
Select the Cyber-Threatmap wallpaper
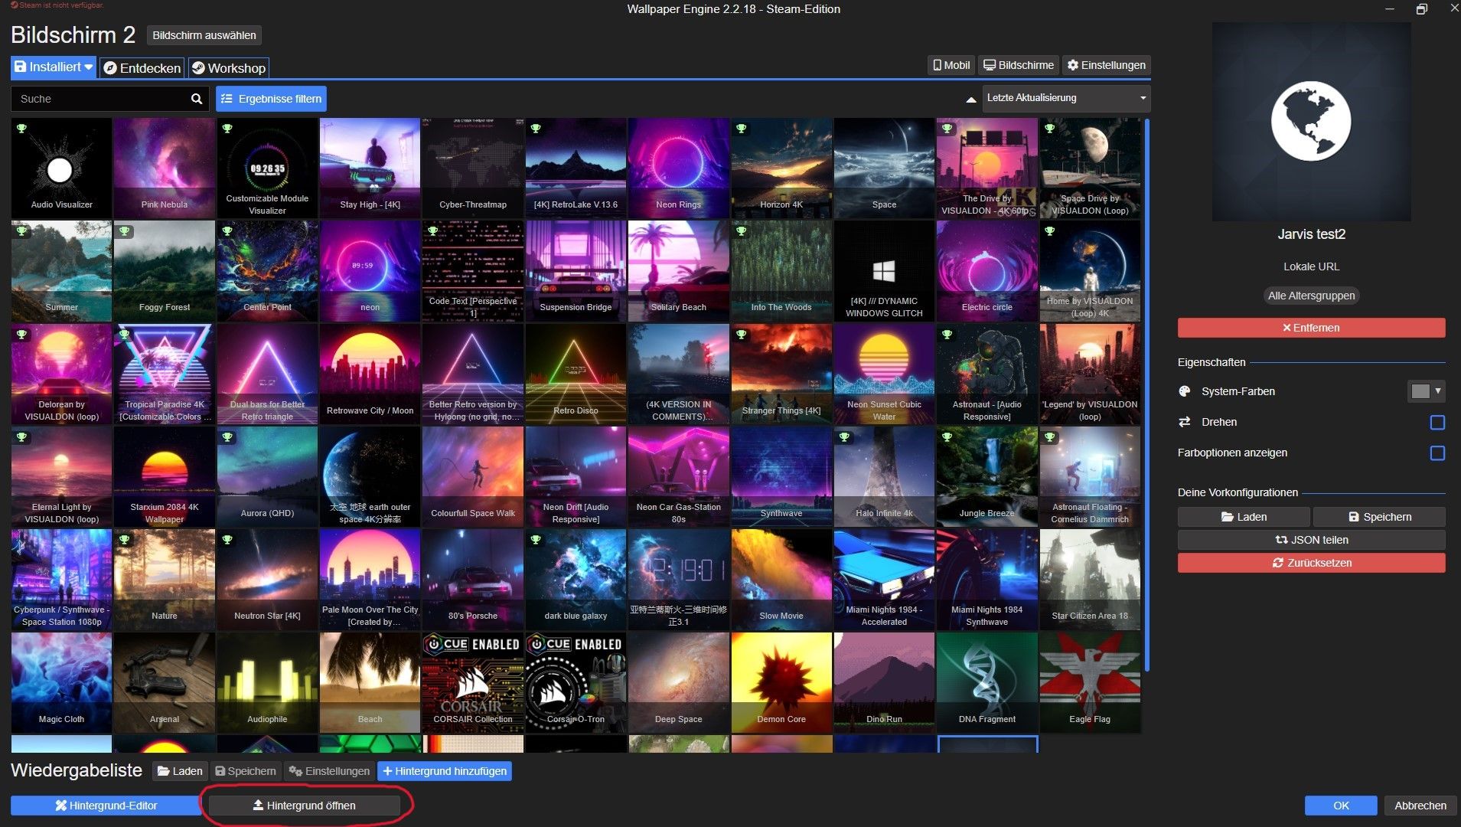pos(473,168)
